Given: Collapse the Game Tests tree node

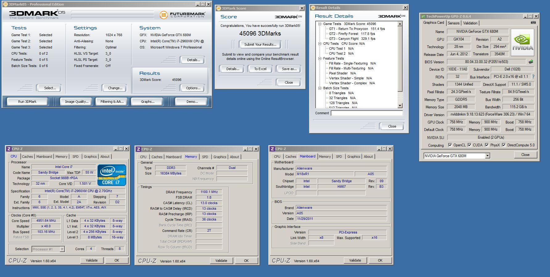Looking at the screenshot, I should click(x=320, y=24).
